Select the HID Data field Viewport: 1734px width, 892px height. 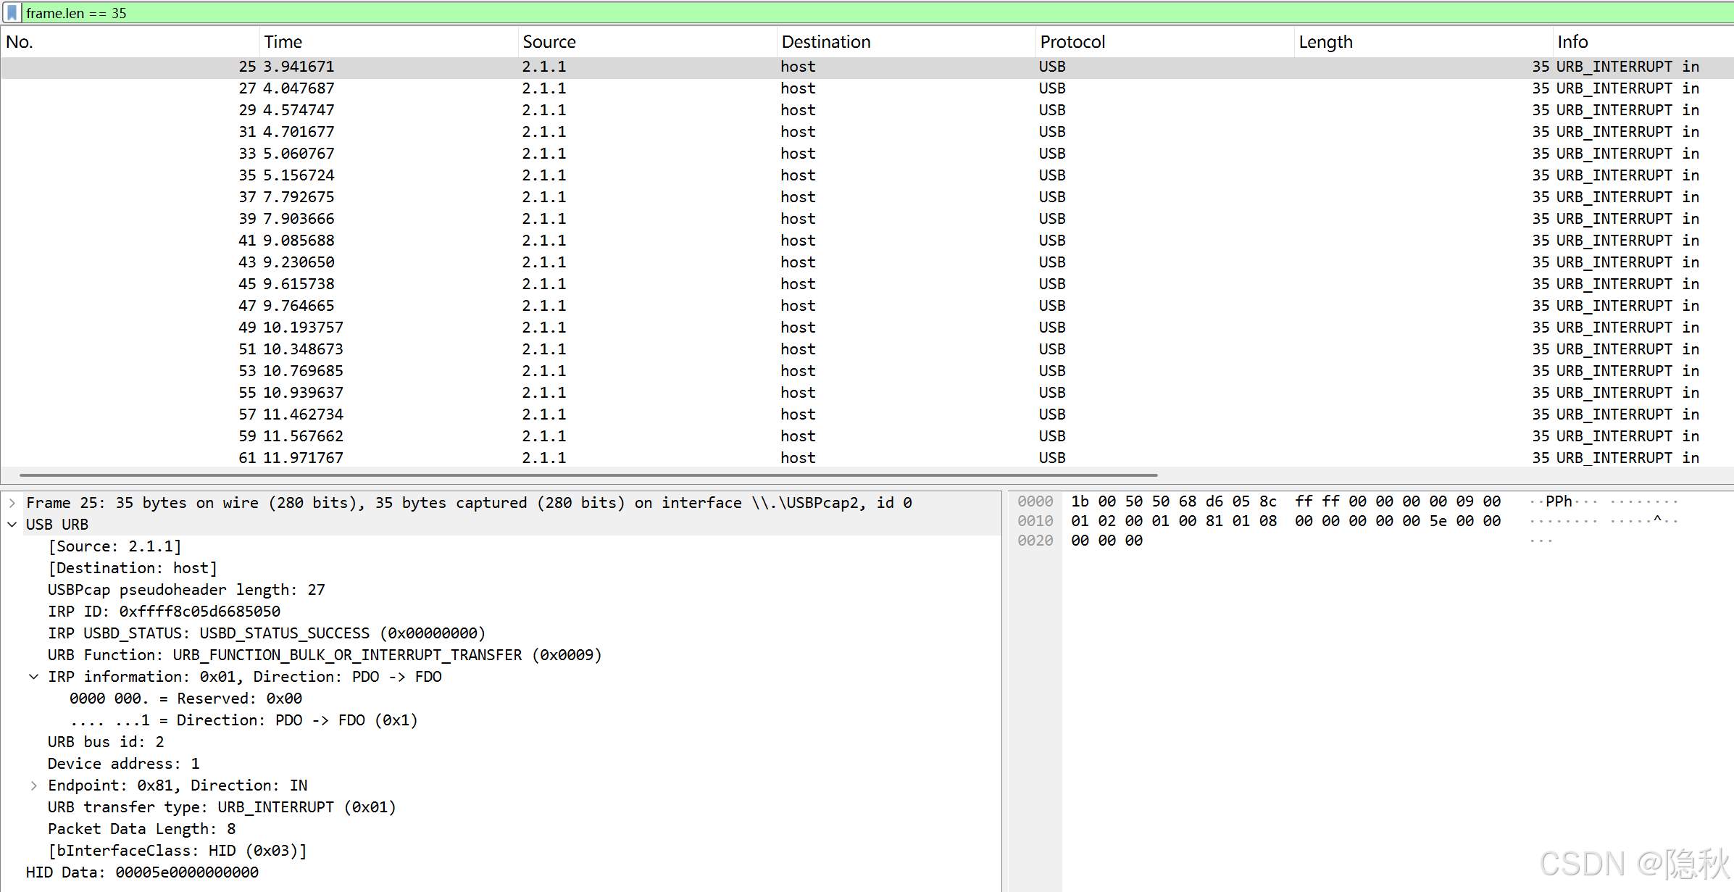click(142, 872)
